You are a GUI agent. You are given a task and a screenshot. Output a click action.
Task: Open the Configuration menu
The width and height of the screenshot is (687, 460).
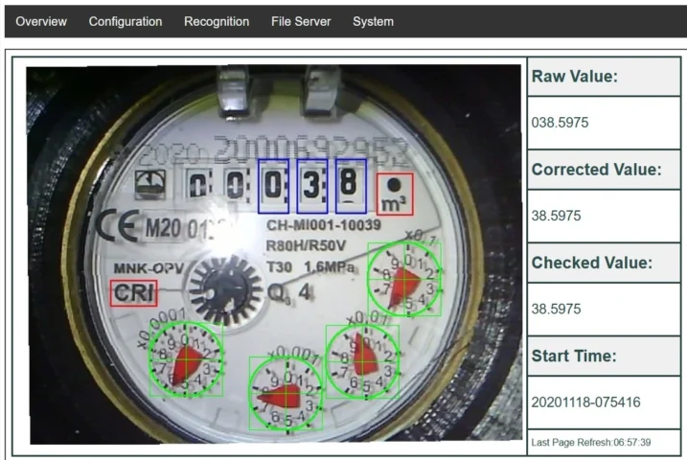(125, 22)
